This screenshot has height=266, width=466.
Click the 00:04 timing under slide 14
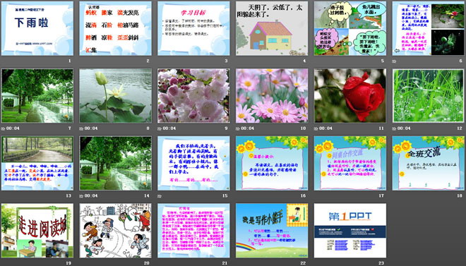(91, 196)
